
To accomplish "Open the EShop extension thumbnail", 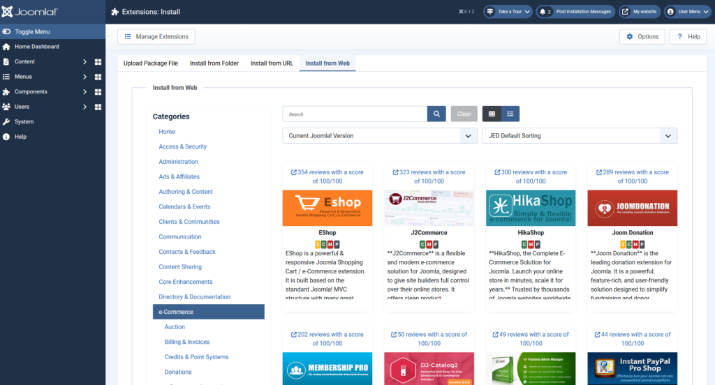I will point(327,208).
